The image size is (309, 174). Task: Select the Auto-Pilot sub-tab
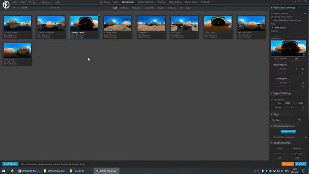click(150, 8)
